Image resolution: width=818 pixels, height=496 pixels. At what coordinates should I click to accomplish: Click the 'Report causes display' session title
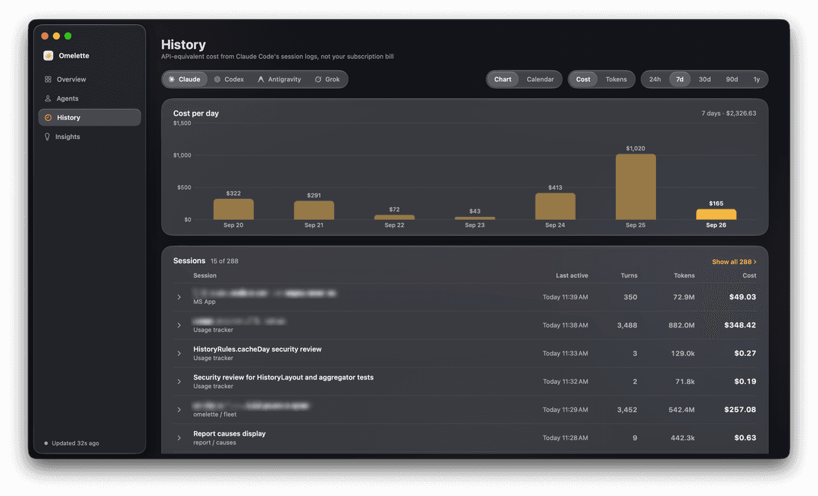229,433
